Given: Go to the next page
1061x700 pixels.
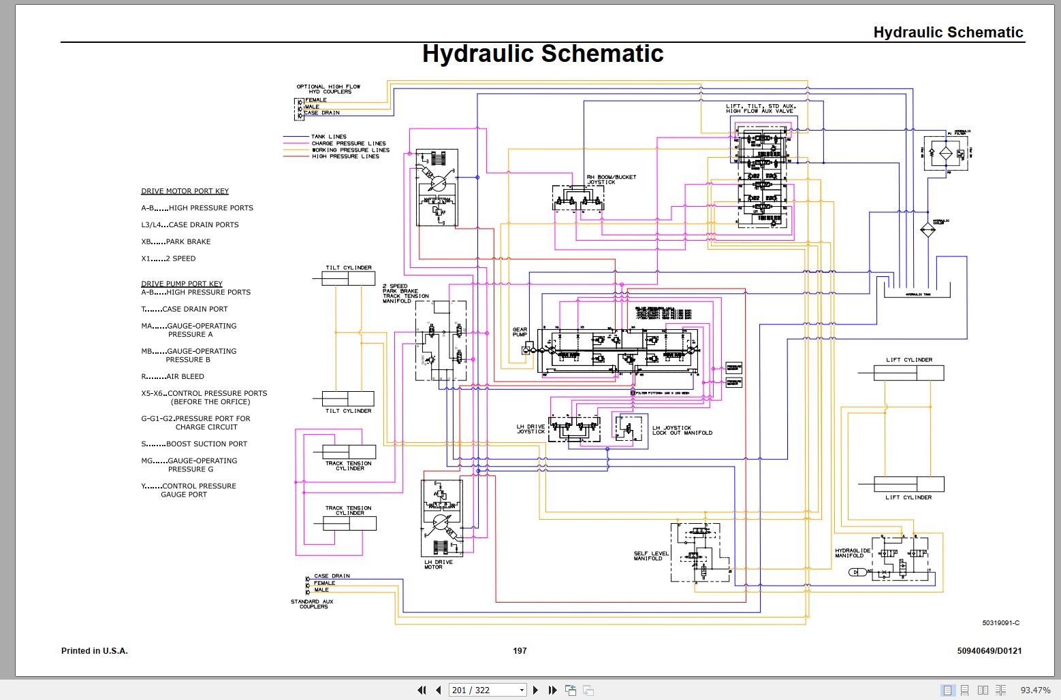Looking at the screenshot, I should point(535,690).
